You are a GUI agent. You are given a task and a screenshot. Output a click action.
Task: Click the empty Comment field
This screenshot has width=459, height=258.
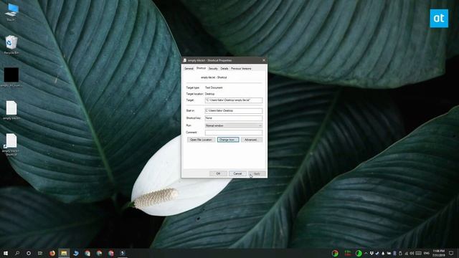tap(234, 133)
